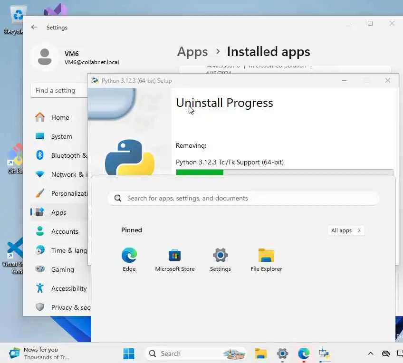This screenshot has width=403, height=363.
Task: Click the Privacy shield icon in sidebar
Action: (x=40, y=307)
